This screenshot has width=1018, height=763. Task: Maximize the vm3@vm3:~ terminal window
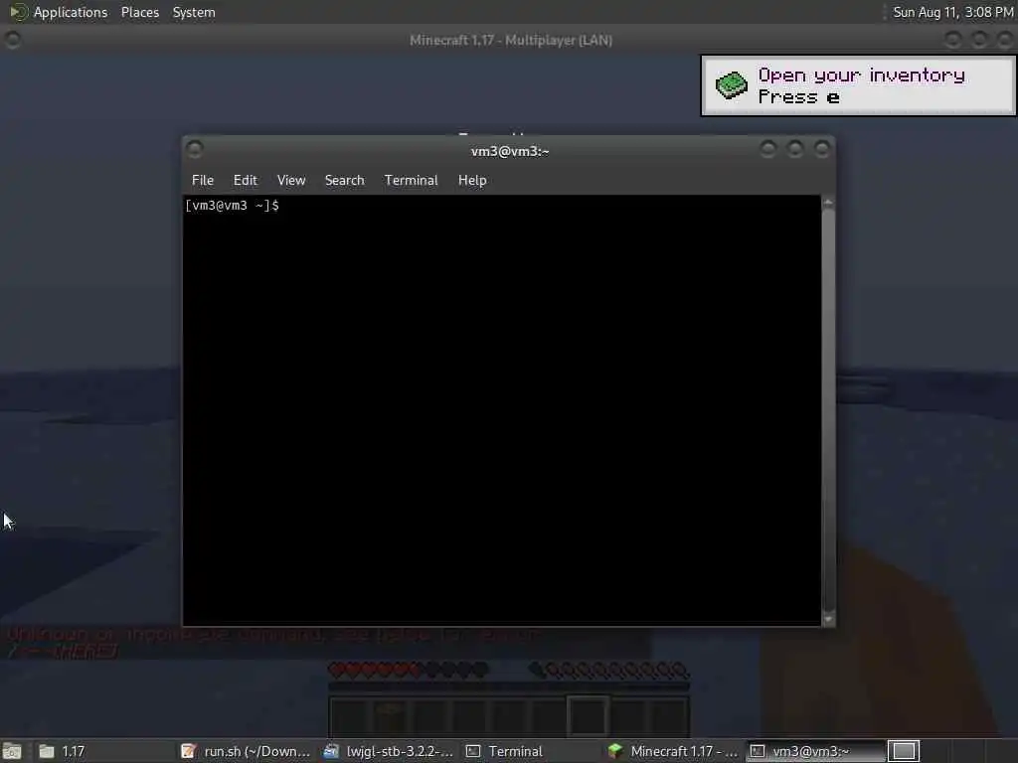[x=794, y=149]
